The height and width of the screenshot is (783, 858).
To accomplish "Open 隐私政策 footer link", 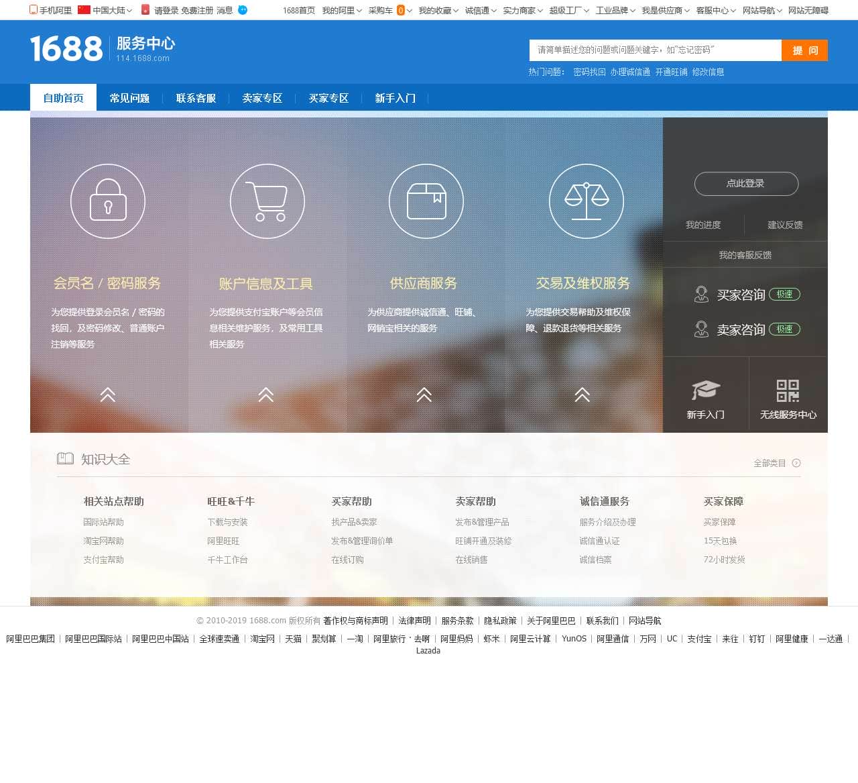I will 500,621.
